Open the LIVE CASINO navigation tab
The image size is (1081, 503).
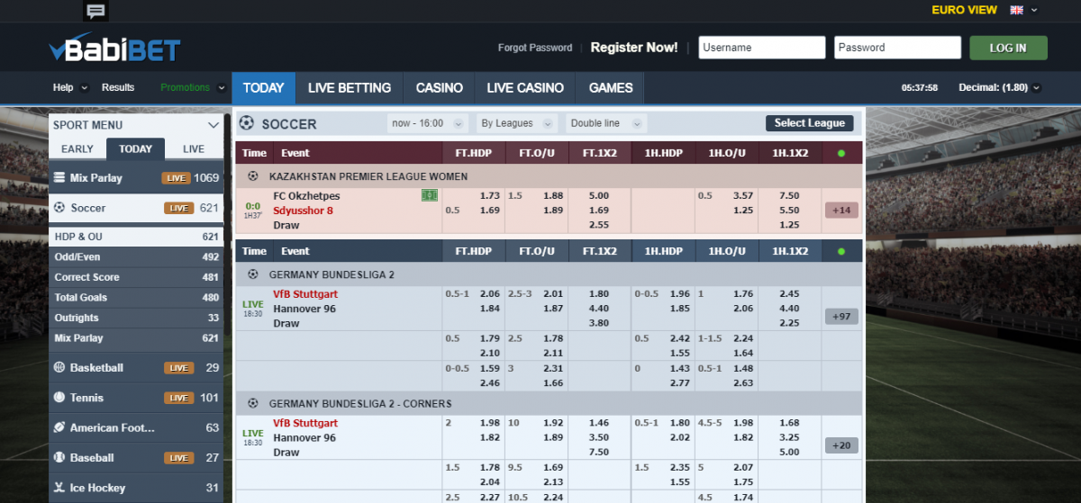(525, 88)
